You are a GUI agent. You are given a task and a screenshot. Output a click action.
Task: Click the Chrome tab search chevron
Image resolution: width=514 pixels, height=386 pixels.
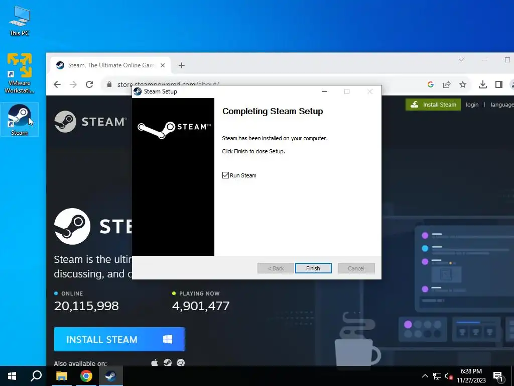pos(461,60)
